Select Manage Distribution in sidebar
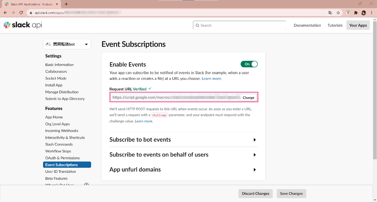This screenshot has width=377, height=202. point(62,92)
